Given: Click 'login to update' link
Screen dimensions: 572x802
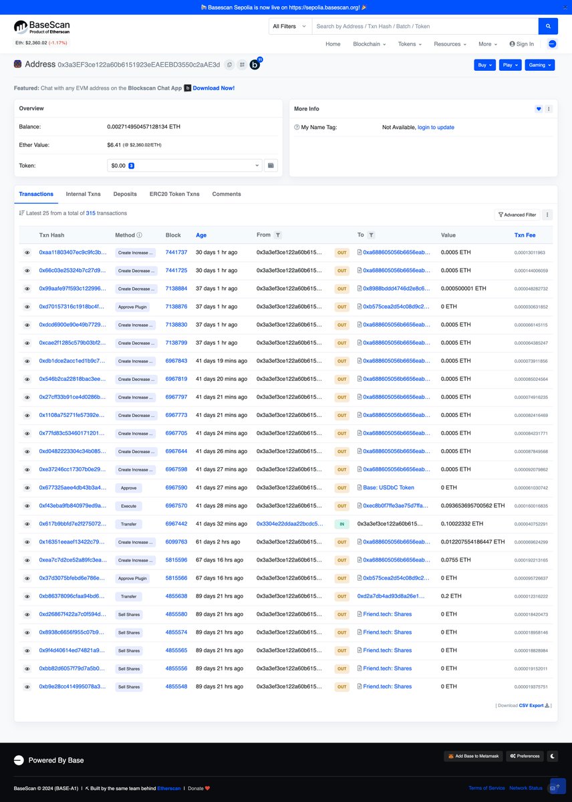Looking at the screenshot, I should tap(436, 127).
